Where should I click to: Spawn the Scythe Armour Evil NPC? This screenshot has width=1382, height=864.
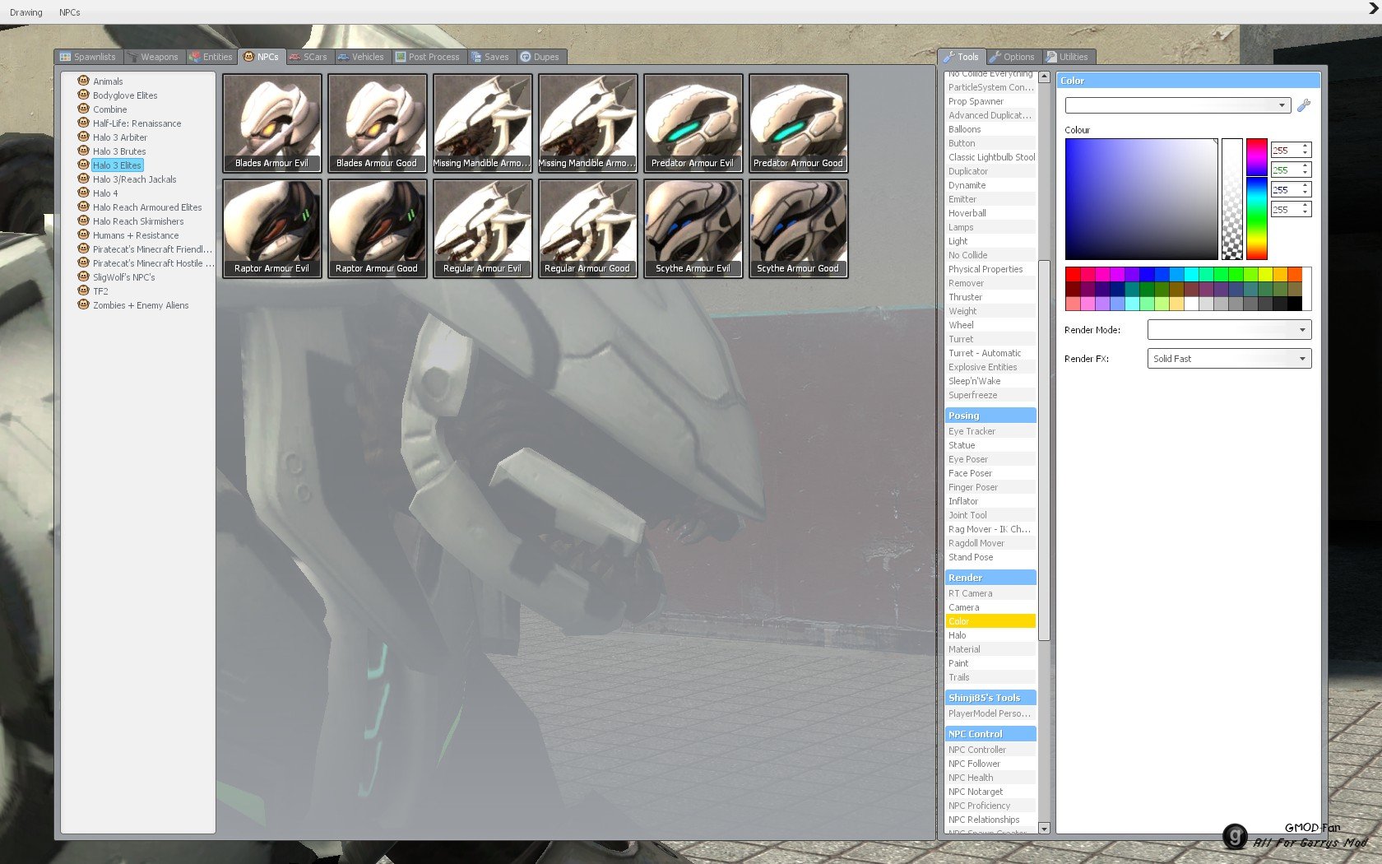693,228
